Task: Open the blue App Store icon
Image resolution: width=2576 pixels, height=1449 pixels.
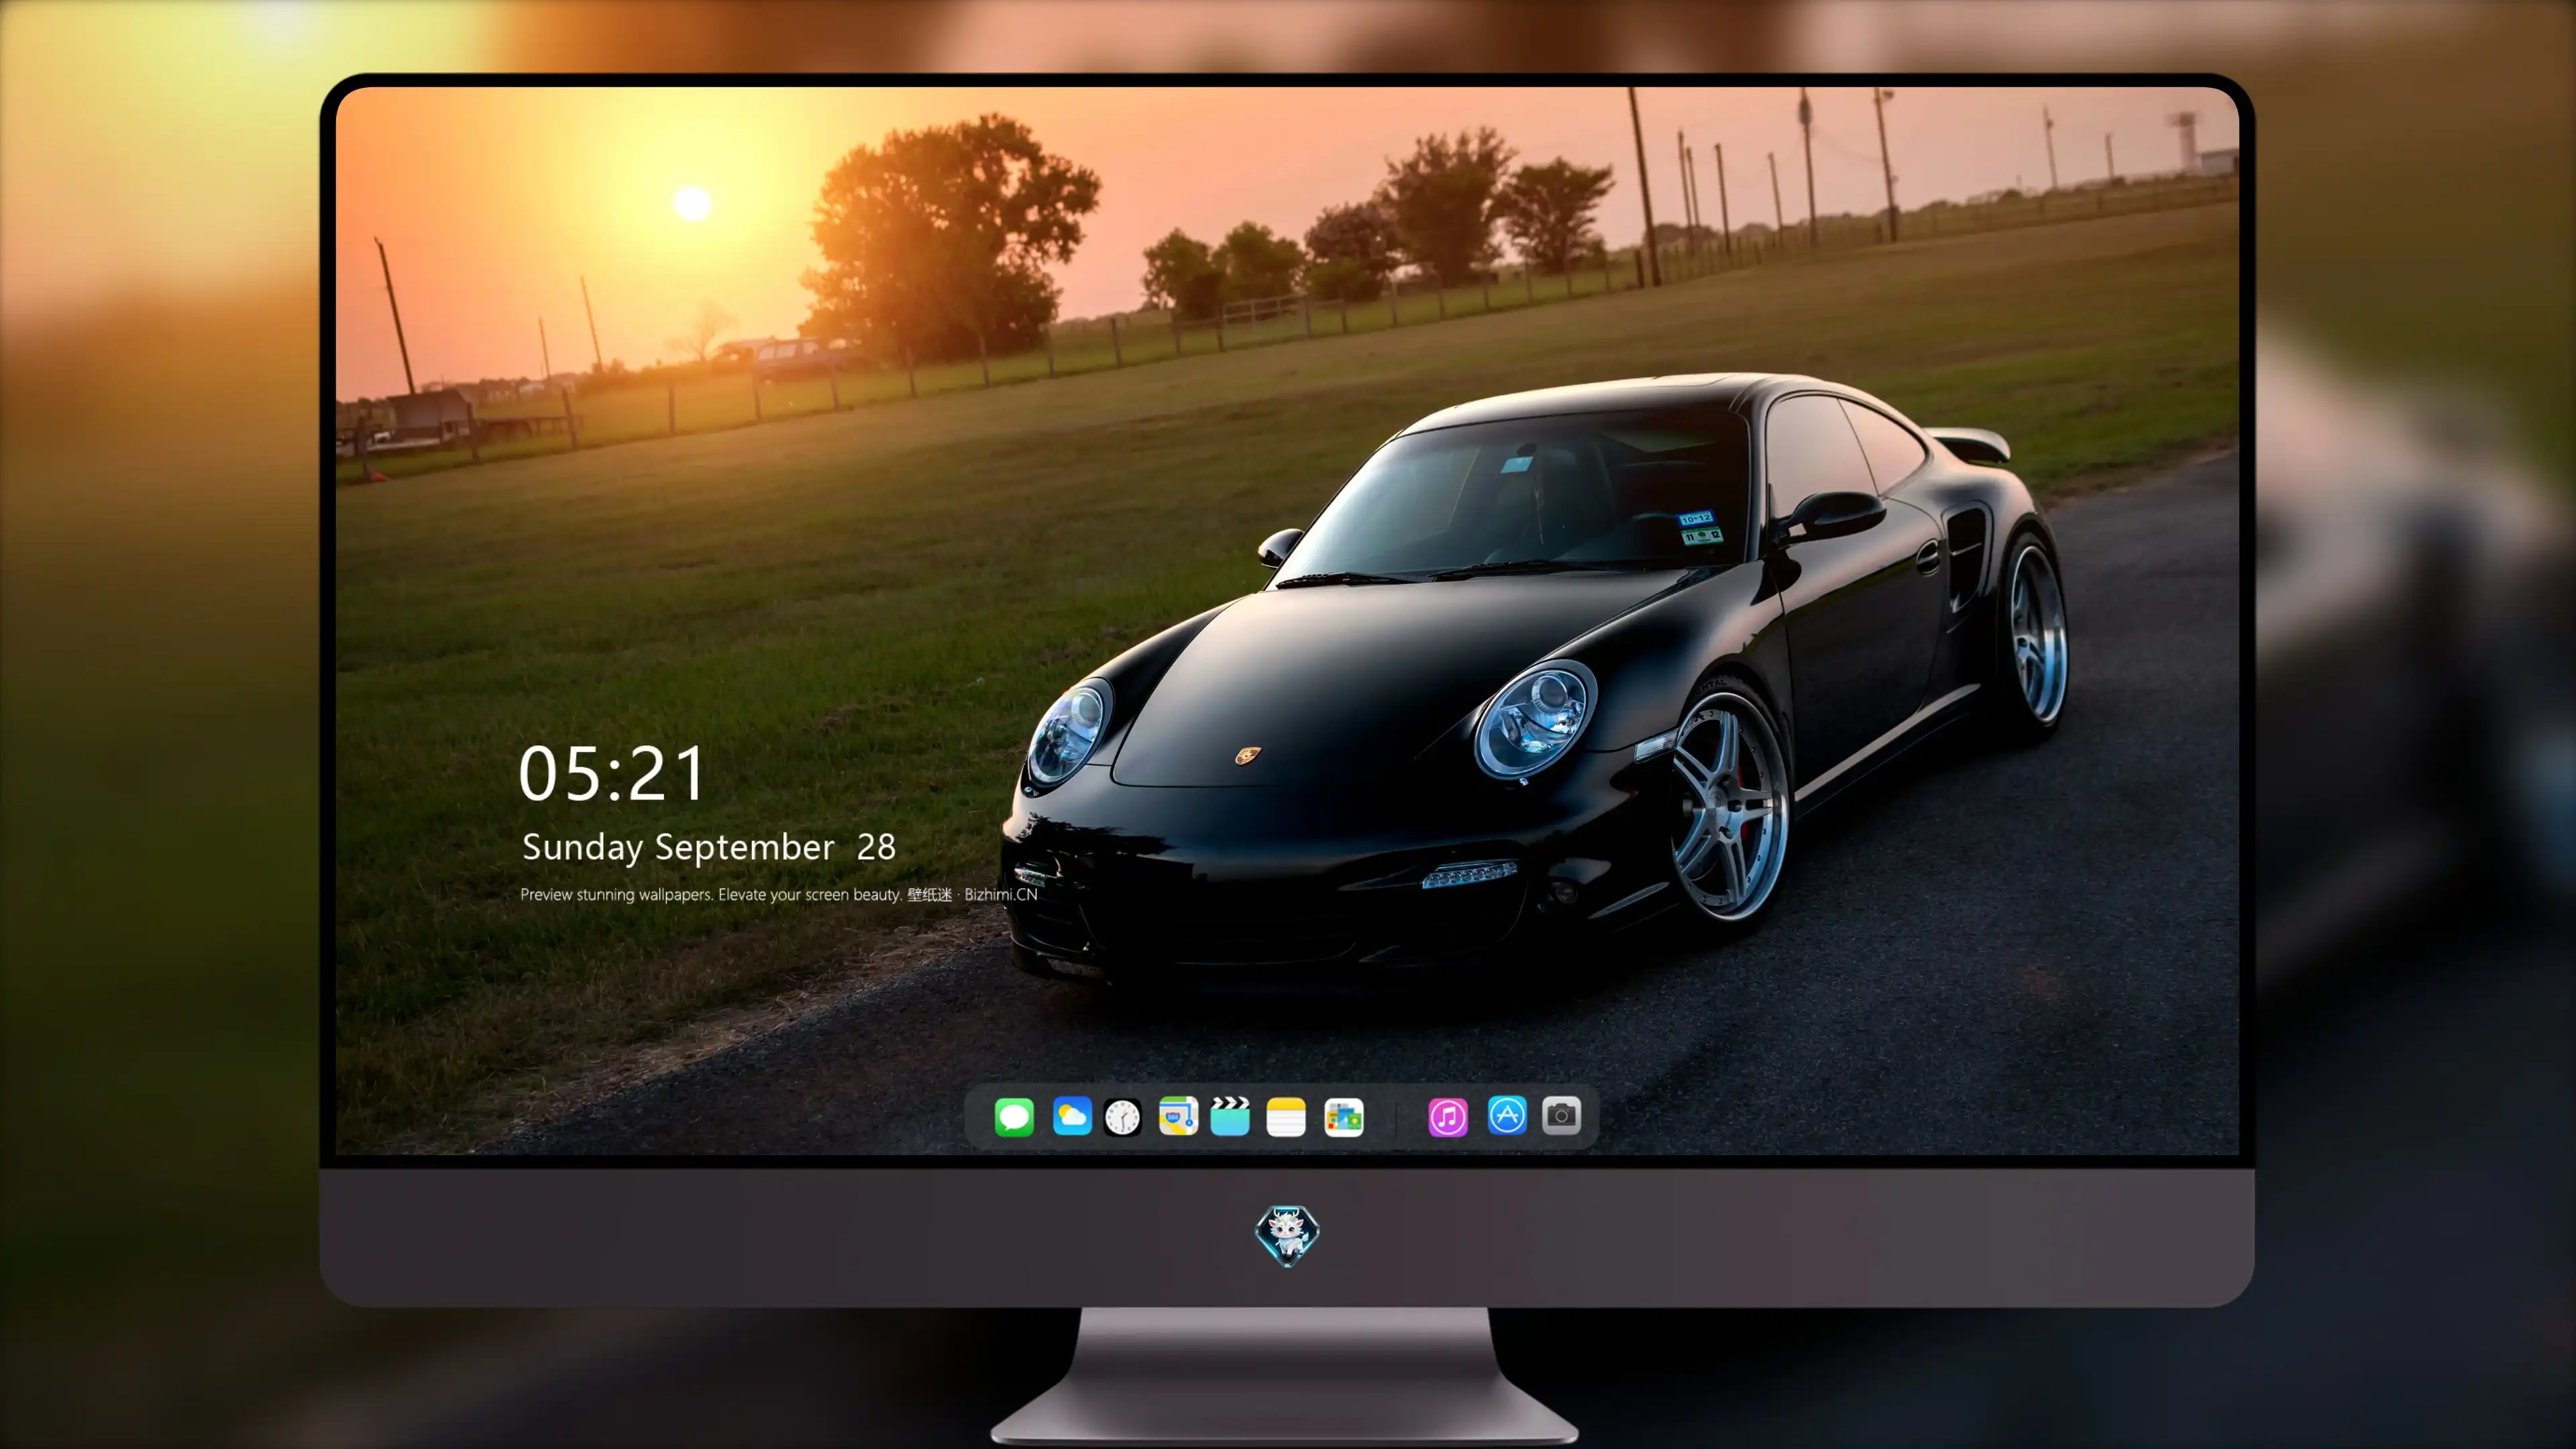Action: [1507, 1115]
